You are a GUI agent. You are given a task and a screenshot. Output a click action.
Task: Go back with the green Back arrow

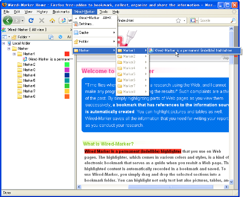pos(8,20)
